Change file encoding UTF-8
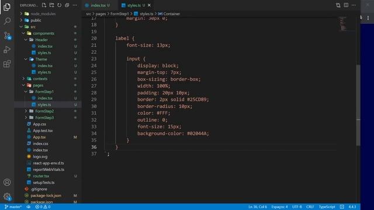This screenshot has height=210, width=374. click(297, 206)
